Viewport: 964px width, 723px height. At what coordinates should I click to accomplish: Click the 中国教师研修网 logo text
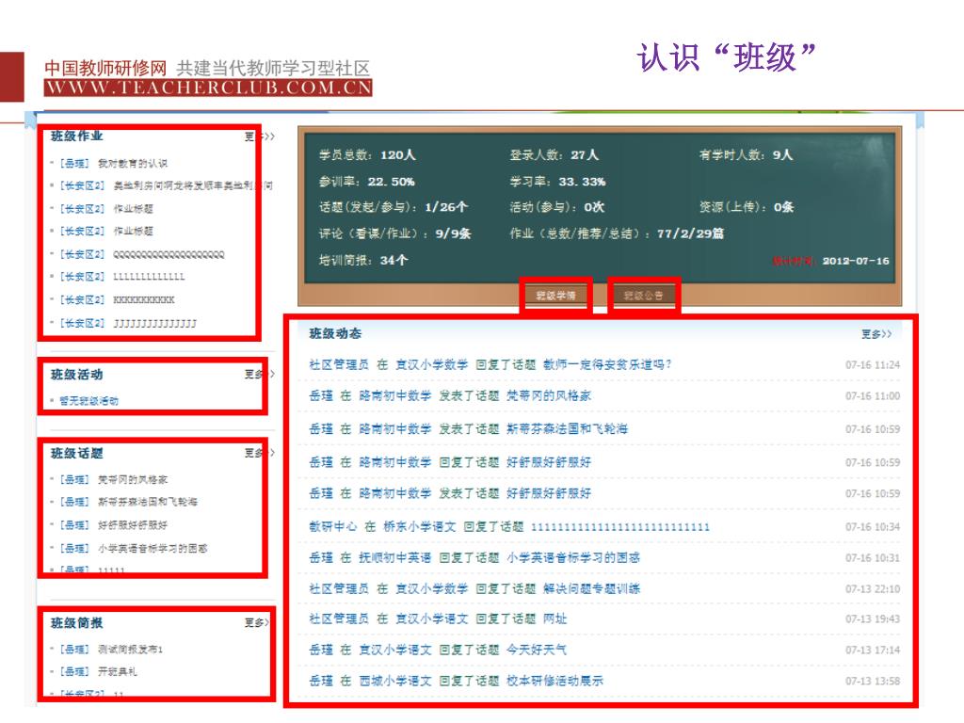105,68
